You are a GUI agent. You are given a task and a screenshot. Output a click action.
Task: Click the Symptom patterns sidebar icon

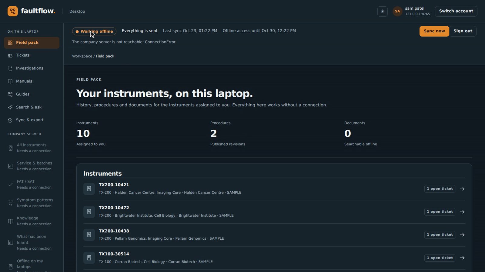point(11,203)
